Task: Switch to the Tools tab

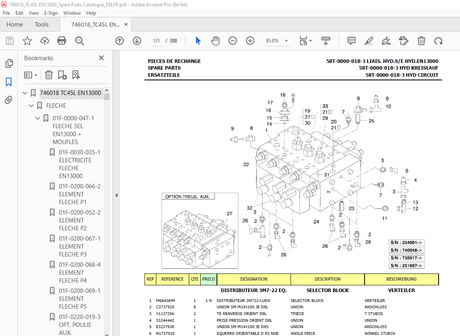Action: pos(42,24)
